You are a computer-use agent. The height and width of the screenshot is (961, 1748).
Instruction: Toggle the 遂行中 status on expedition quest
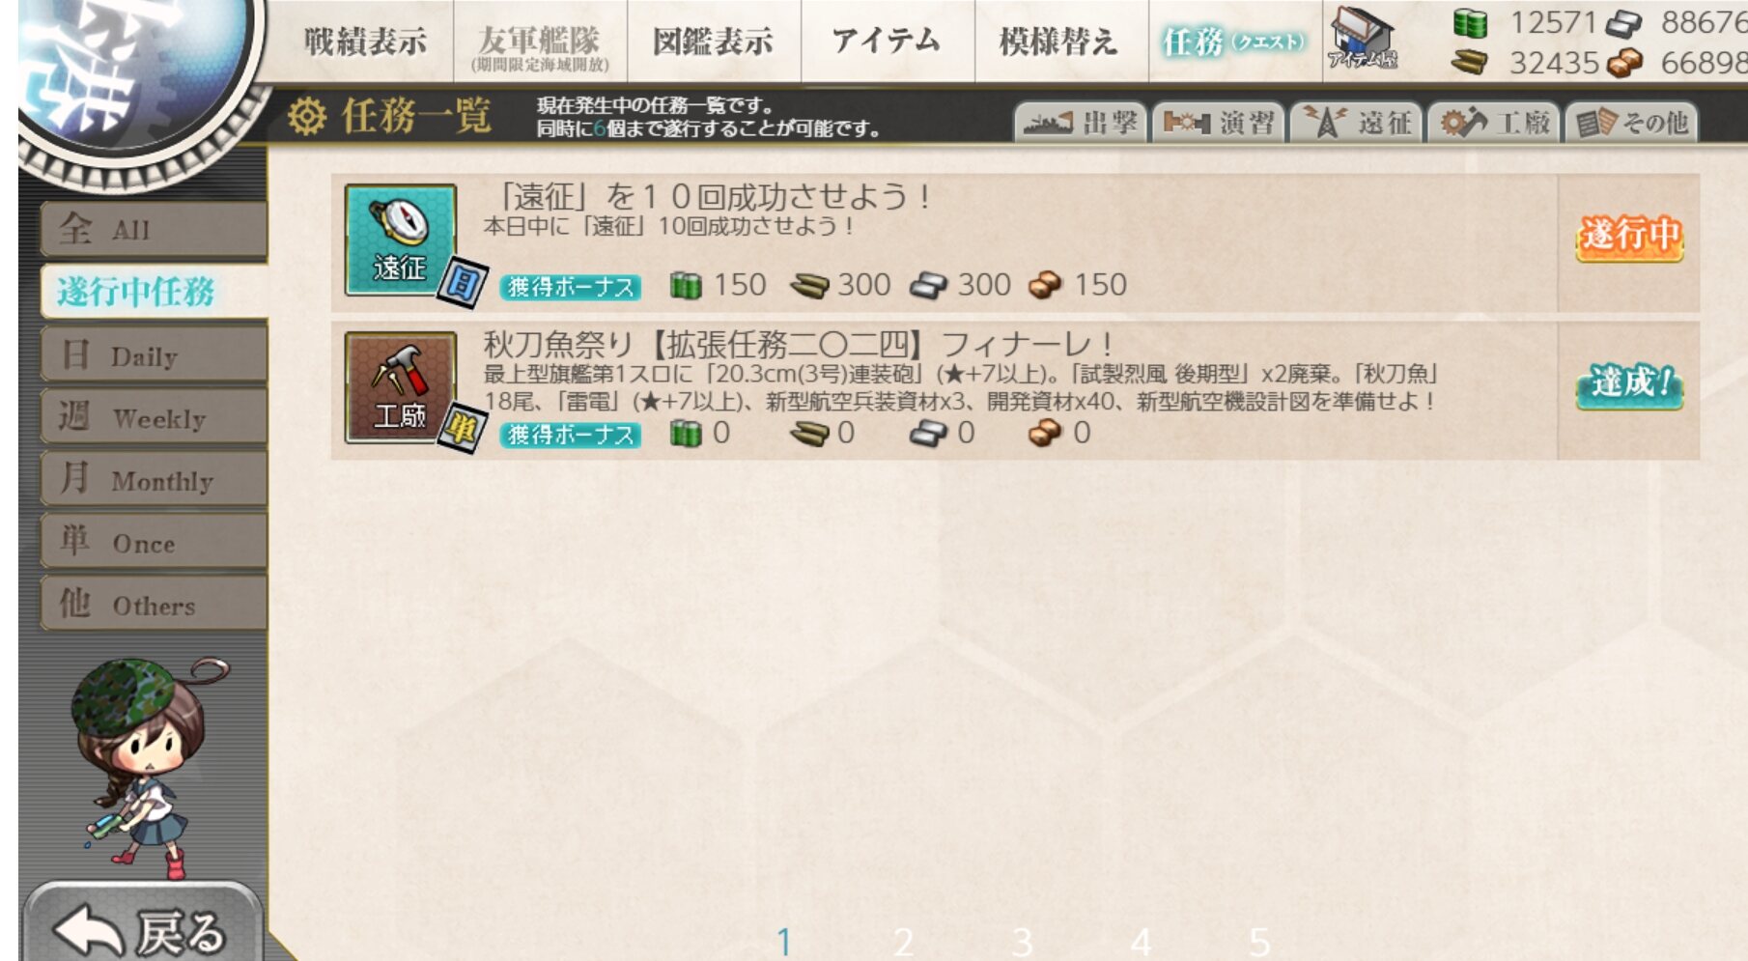tap(1629, 236)
